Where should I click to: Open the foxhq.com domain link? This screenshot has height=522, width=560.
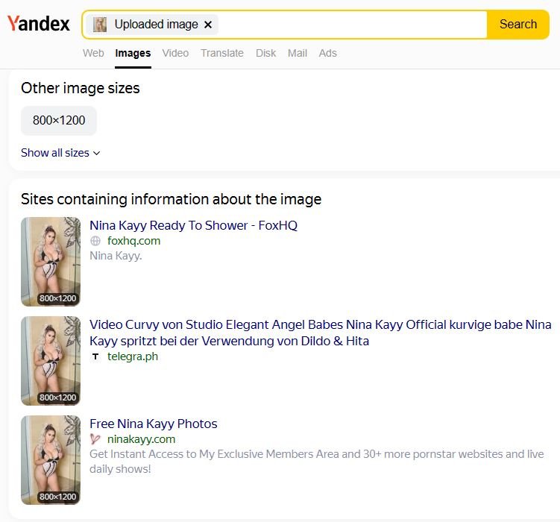click(x=134, y=241)
